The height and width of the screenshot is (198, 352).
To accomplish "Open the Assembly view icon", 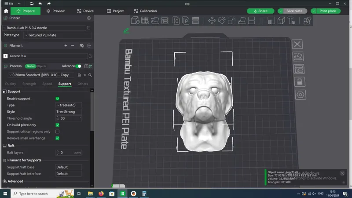I will (x=307, y=20).
